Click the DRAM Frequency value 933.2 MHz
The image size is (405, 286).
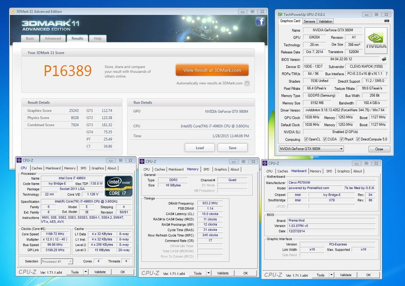[210, 203]
